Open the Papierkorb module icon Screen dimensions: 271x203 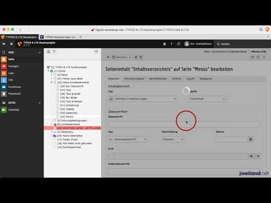coord(3,94)
